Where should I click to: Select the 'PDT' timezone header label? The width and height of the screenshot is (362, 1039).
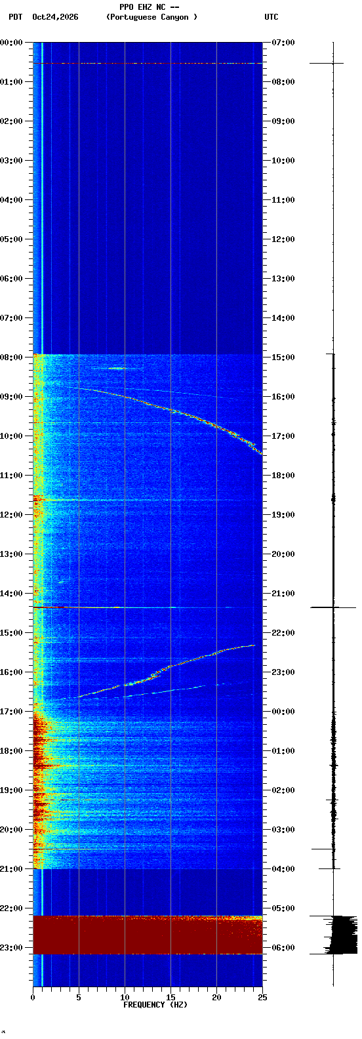click(15, 17)
